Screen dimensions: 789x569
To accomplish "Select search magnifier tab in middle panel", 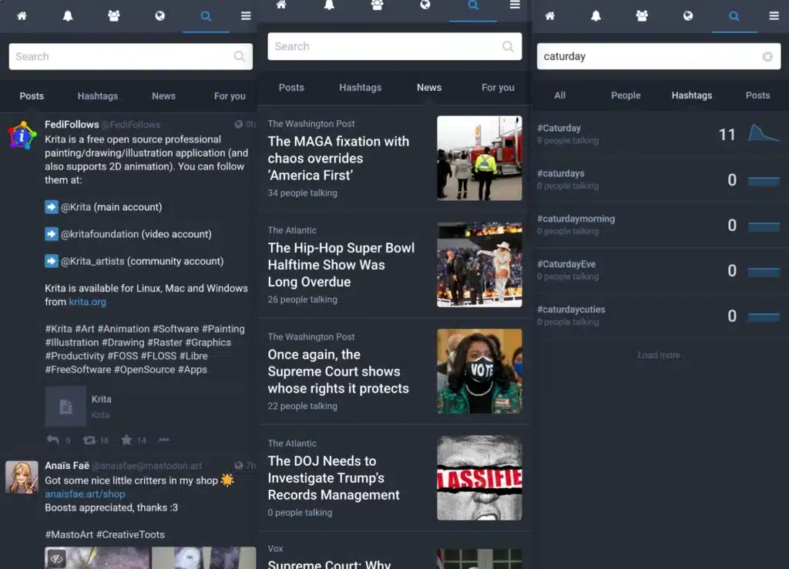I will coord(473,5).
